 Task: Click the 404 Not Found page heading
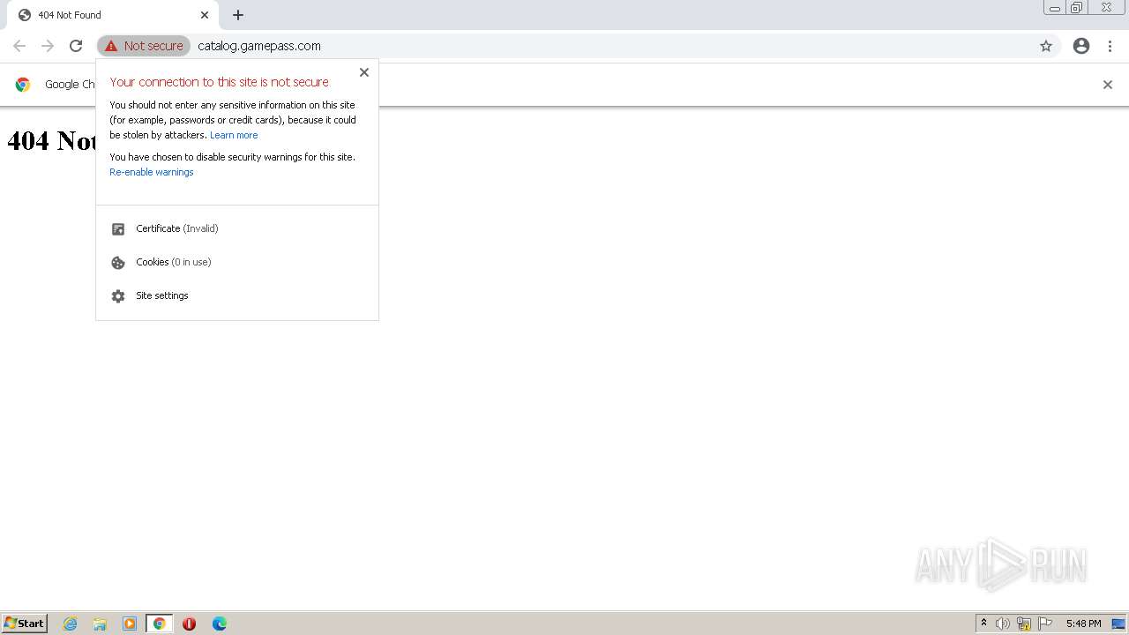52,140
